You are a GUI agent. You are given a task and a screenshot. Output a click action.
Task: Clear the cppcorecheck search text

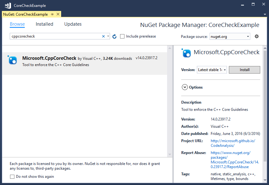click(103, 36)
